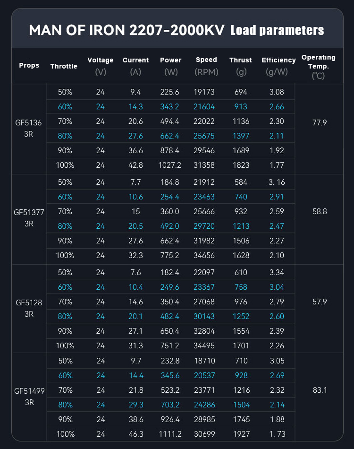Screen dimensions: 354x449
Task: Select the GF5136 3R prop label
Action: 29,128
